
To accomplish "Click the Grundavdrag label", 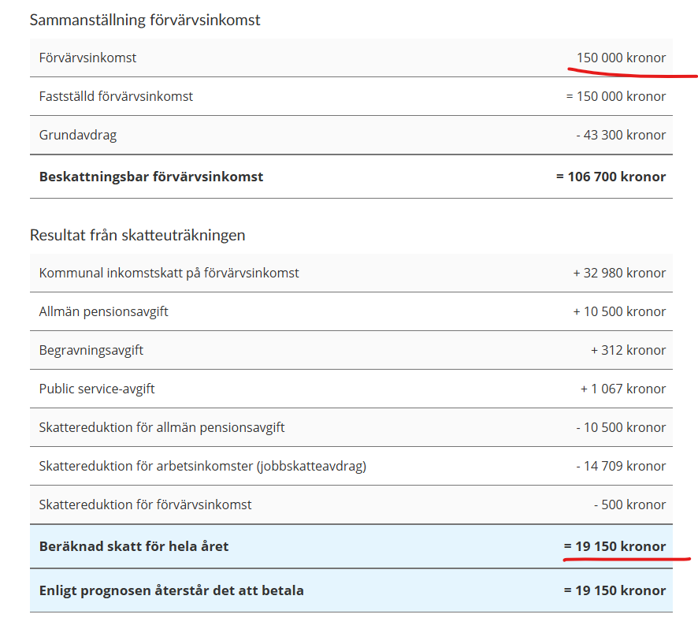I will coord(78,135).
